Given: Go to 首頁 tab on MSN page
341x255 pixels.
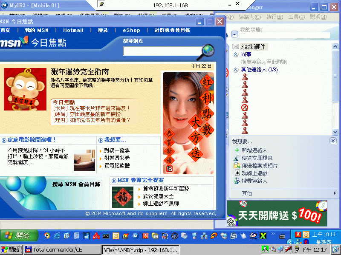Looking at the screenshot, I should pos(5,30).
